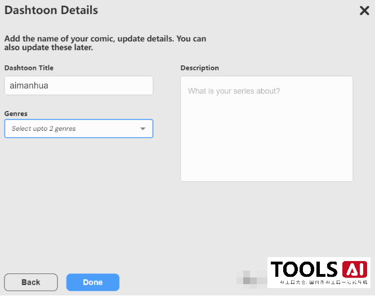The width and height of the screenshot is (375, 296).
Task: Click 'What is your series about?' placeholder
Action: 234,91
